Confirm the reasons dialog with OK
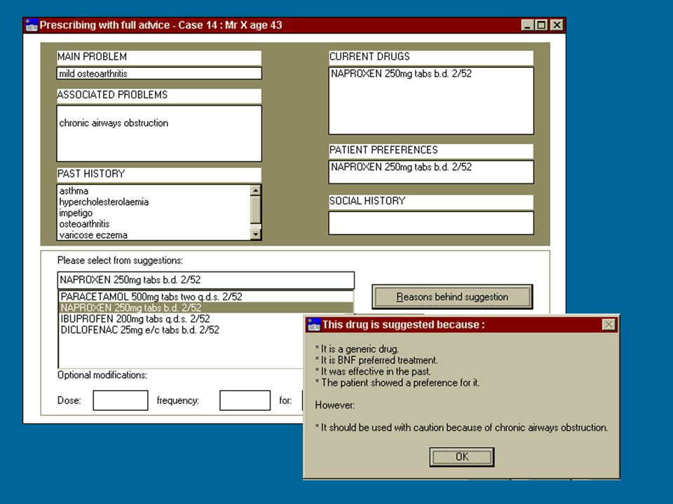The width and height of the screenshot is (673, 504). [x=462, y=457]
